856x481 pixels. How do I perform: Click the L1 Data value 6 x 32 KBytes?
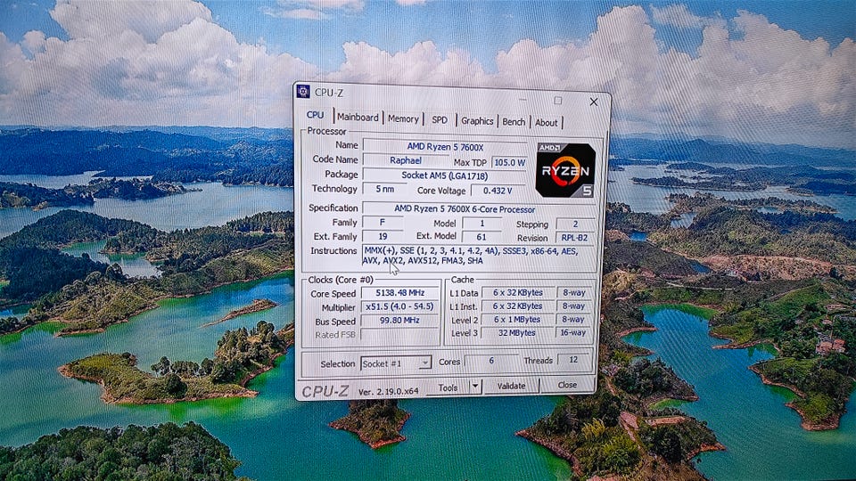[517, 292]
